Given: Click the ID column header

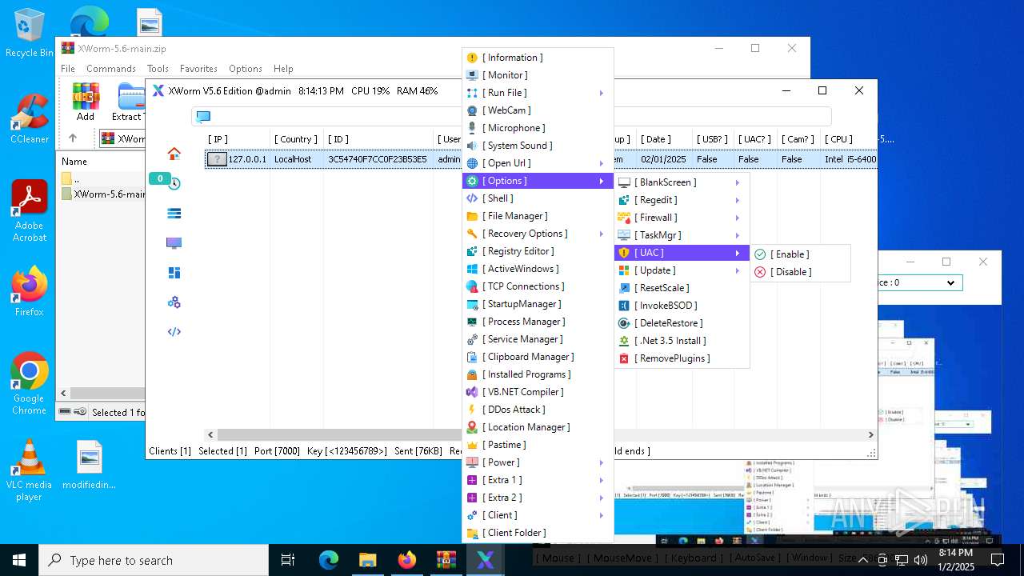Looking at the screenshot, I should tap(338, 139).
